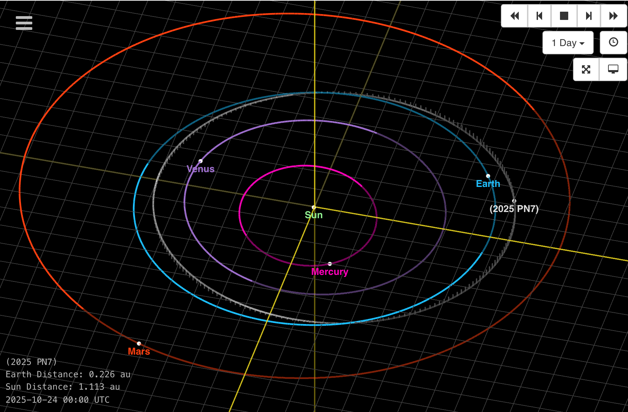
Task: Click the Sun at the center
Action: (314, 207)
